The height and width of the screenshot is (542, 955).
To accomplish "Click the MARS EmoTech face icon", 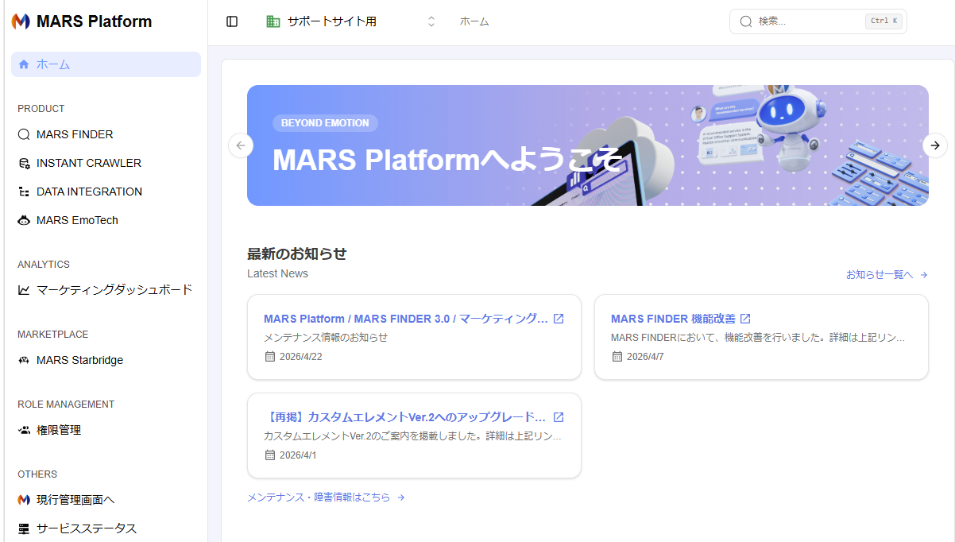I will point(24,220).
